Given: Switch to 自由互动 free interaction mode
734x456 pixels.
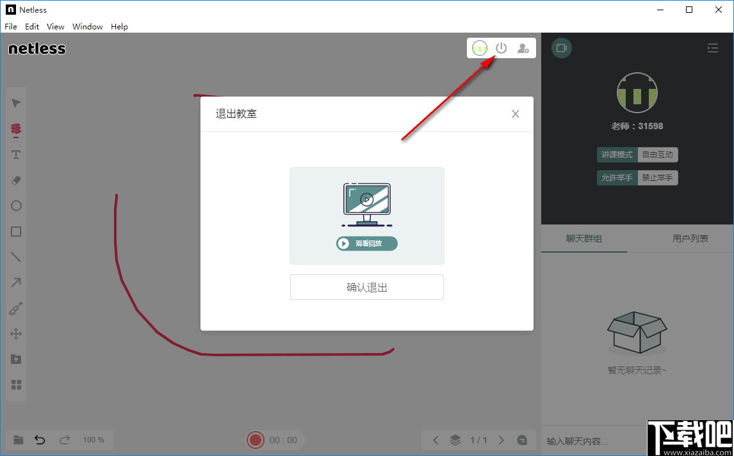Looking at the screenshot, I should 658,155.
